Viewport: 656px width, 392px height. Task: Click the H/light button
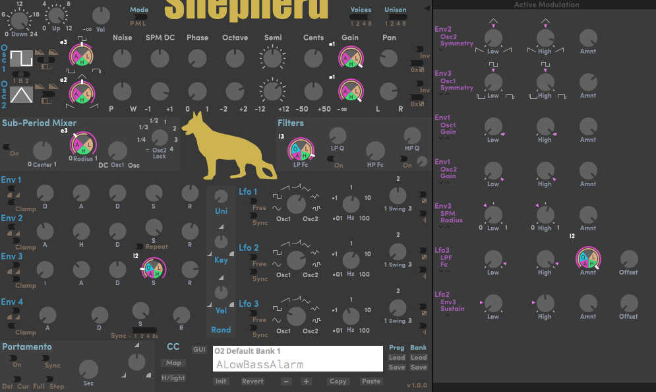click(x=173, y=377)
